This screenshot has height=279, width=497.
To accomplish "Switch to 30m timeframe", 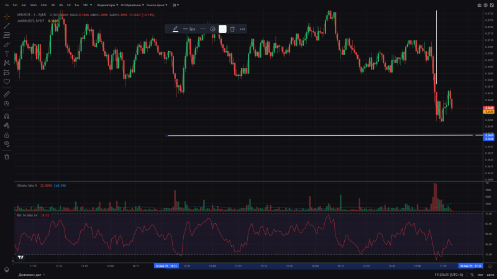I will coord(43,5).
